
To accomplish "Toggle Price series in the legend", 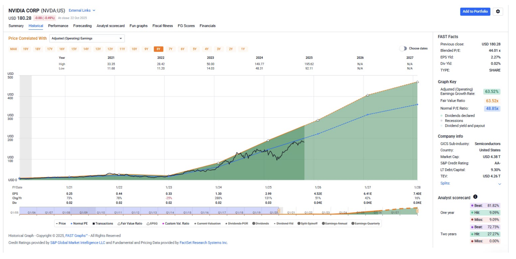I will (61, 224).
